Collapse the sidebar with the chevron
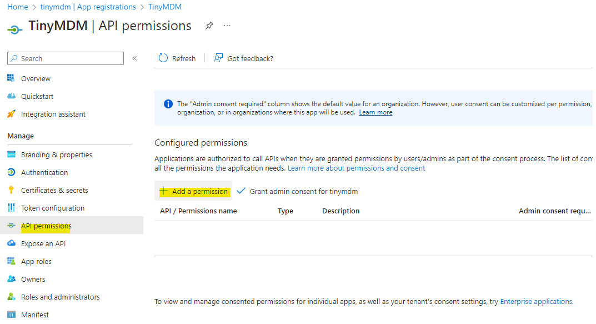Viewport: 596px width, 324px height. (x=136, y=58)
